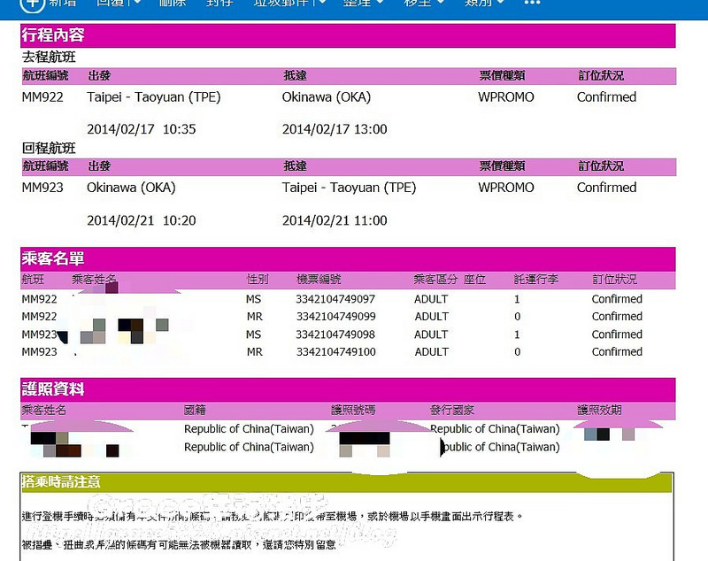Click return table 訂位狀況 column header

(x=601, y=165)
